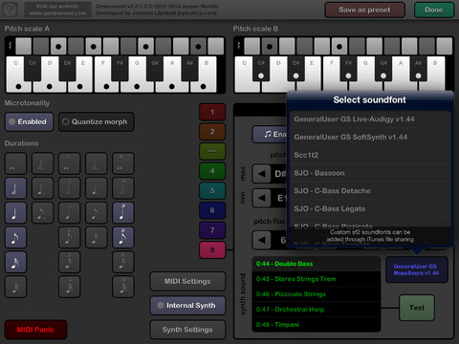This screenshot has height=344, width=459.
Task: Choose the Scc1t2 soundfont
Action: click(370, 155)
